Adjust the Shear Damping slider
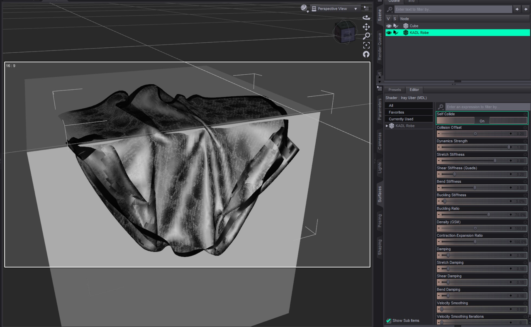Image resolution: width=531 pixels, height=327 pixels. click(x=482, y=282)
